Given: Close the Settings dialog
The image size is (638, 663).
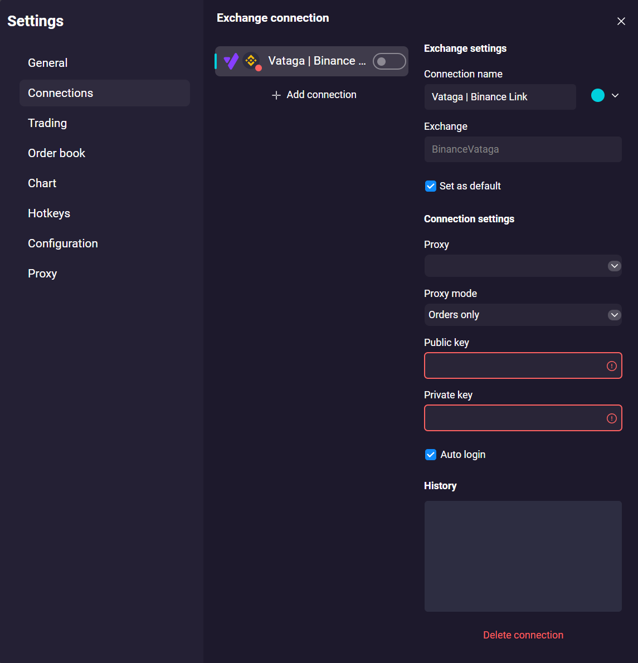Looking at the screenshot, I should click(x=621, y=21).
